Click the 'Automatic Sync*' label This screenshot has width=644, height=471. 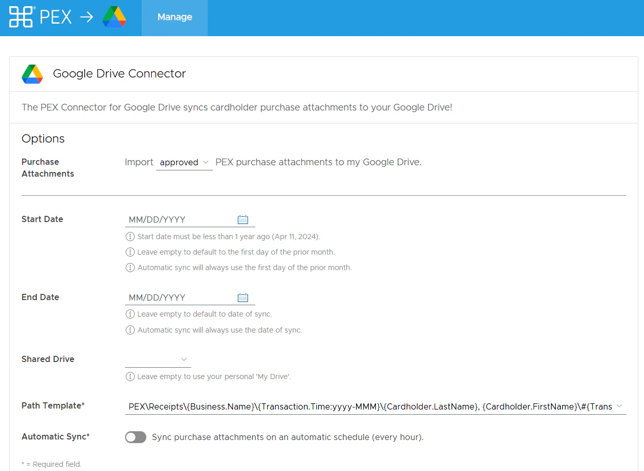56,436
